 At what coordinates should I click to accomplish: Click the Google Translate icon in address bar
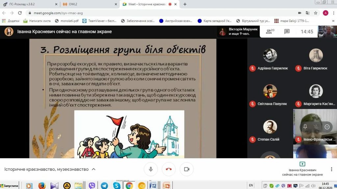pyautogui.click(x=307, y=13)
